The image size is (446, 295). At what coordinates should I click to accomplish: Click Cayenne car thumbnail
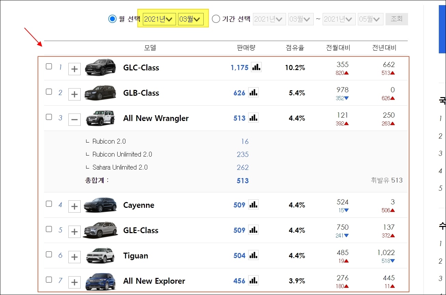coord(100,205)
